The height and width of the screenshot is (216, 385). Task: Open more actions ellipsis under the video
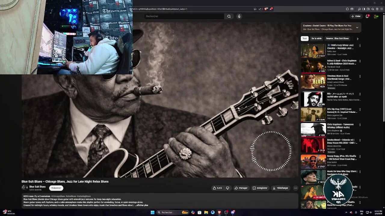(296, 188)
